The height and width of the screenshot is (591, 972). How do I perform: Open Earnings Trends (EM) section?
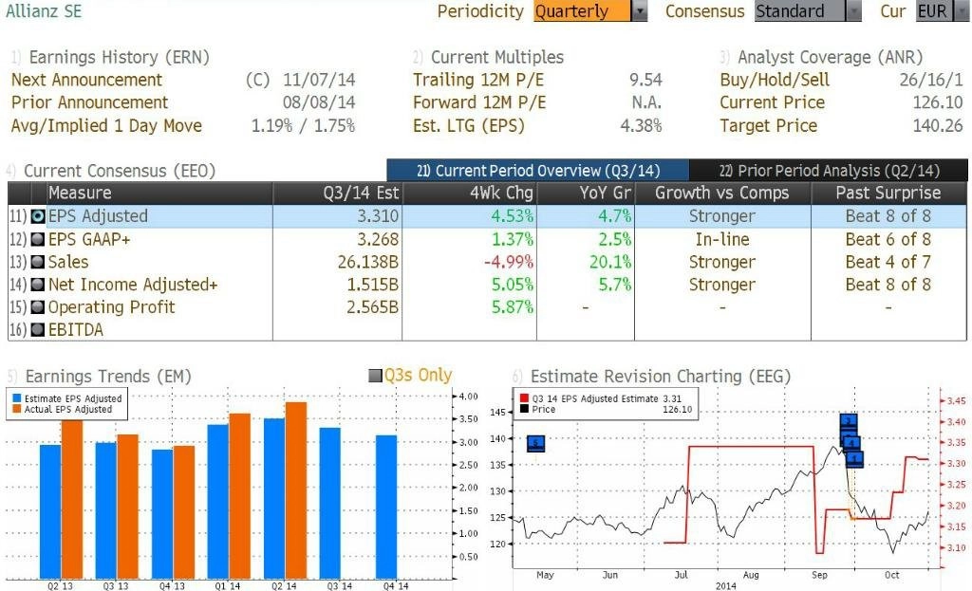pyautogui.click(x=108, y=376)
